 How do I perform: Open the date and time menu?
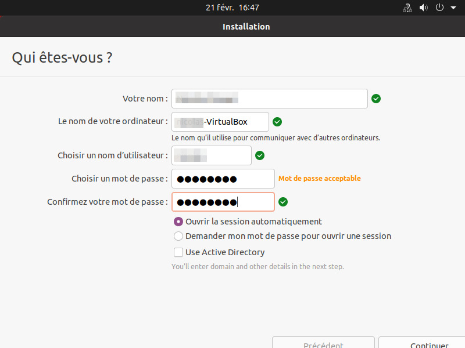(x=233, y=8)
